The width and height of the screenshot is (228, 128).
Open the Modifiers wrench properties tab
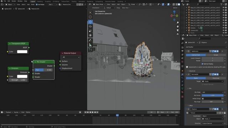[182, 74]
